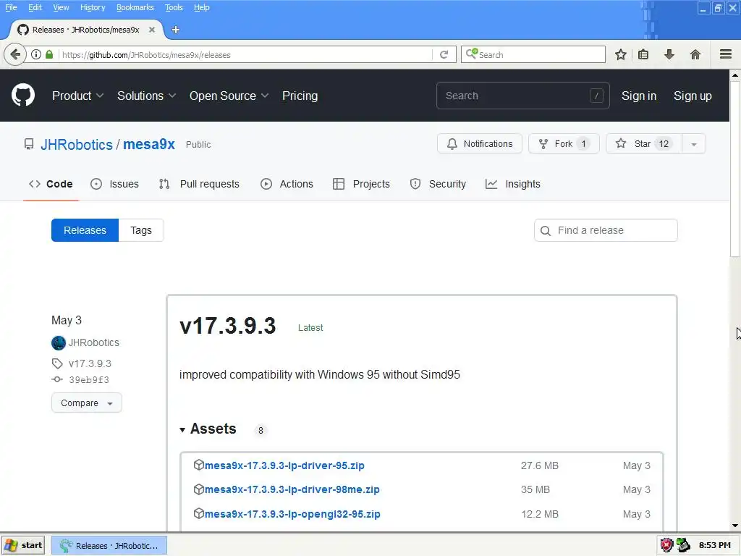Download mesa9x-17.3.9.3-lp-driver-98me.zip

[292, 489]
